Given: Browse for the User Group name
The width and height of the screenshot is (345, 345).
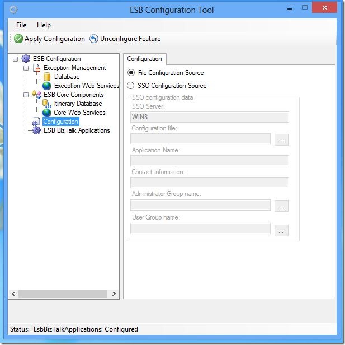Looking at the screenshot, I should click(x=281, y=230).
